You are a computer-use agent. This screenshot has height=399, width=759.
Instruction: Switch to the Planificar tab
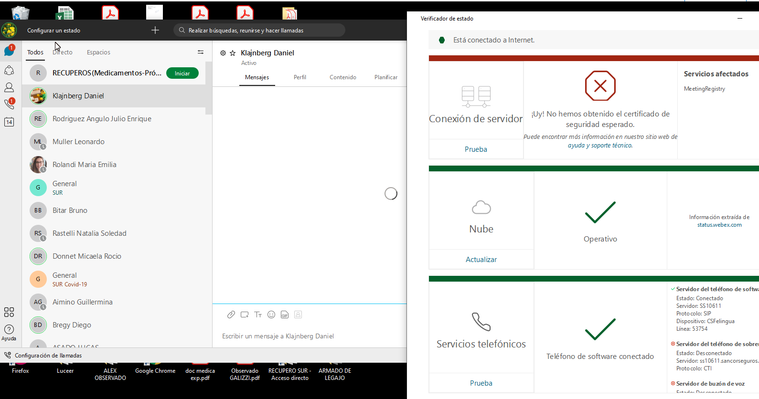point(386,77)
